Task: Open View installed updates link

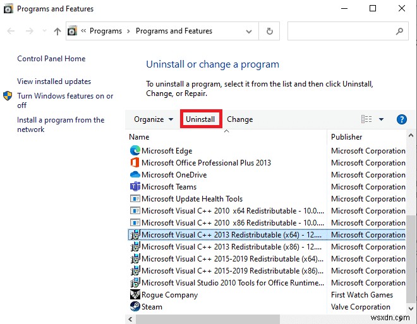Action: (x=54, y=81)
